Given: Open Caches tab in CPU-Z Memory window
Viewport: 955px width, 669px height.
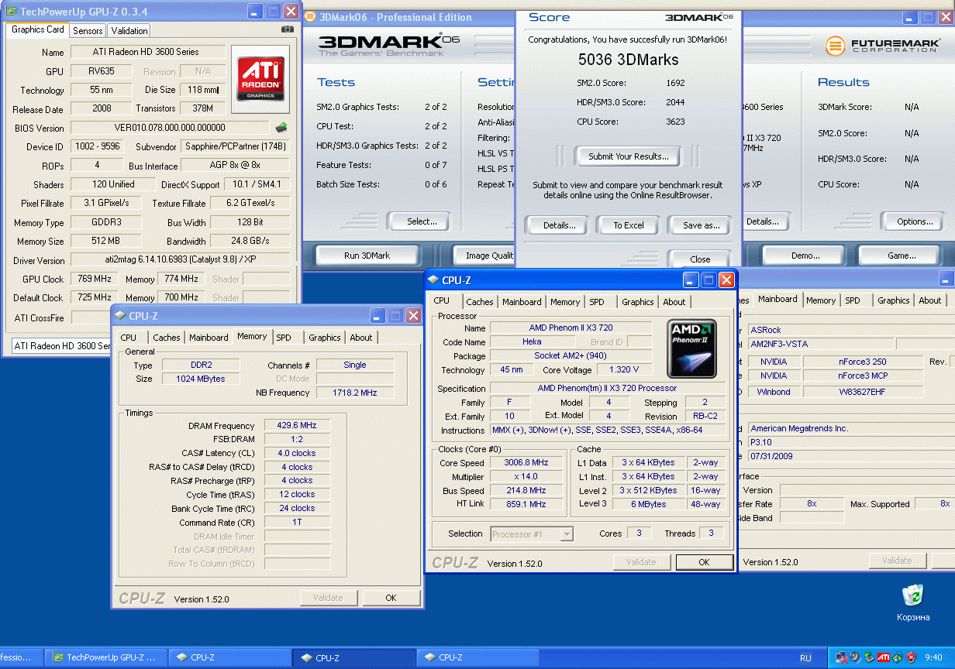Looking at the screenshot, I should coord(166,338).
